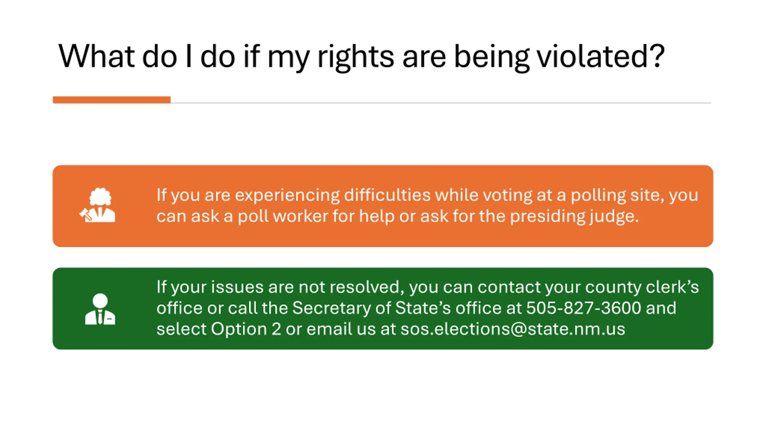Viewport: 766px width, 430px height.
Task: Select the orange polling site difficulties box
Action: [383, 206]
